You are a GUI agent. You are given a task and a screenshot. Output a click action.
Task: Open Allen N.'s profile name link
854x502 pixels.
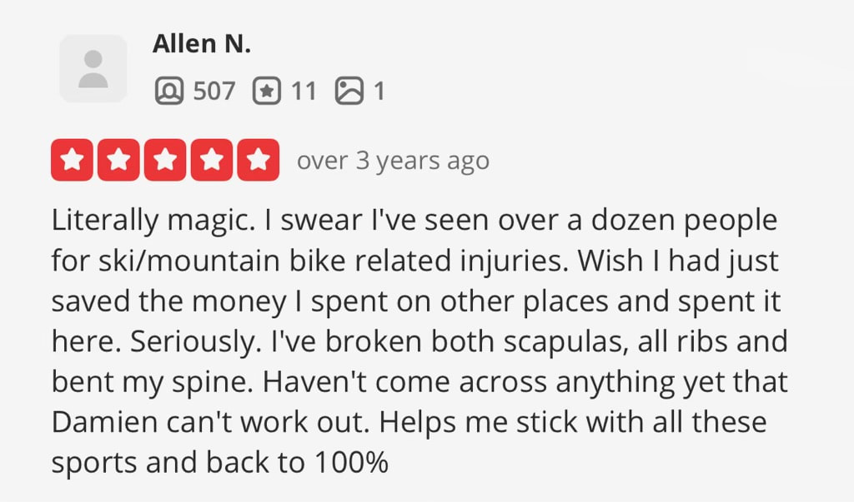coord(202,43)
